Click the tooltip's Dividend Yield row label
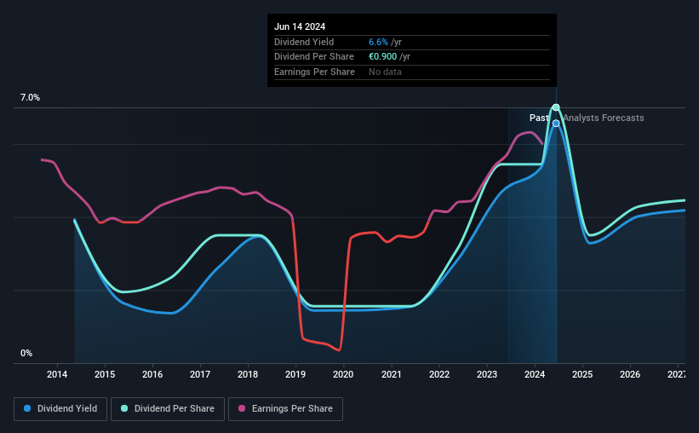 click(304, 42)
